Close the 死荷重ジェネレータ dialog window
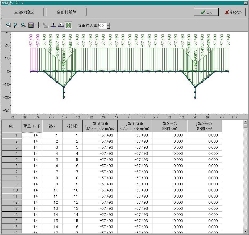 245,3
